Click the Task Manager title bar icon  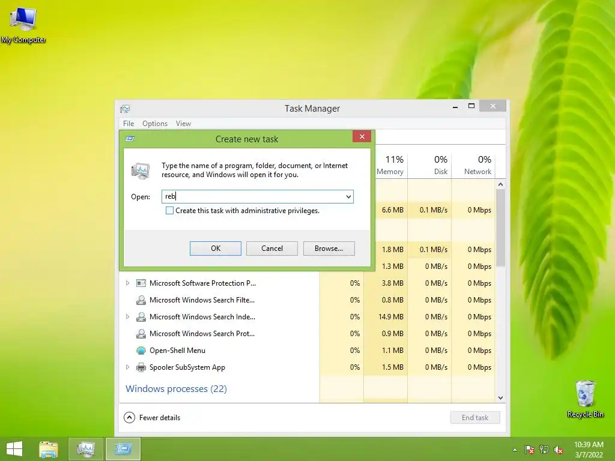pyautogui.click(x=125, y=109)
